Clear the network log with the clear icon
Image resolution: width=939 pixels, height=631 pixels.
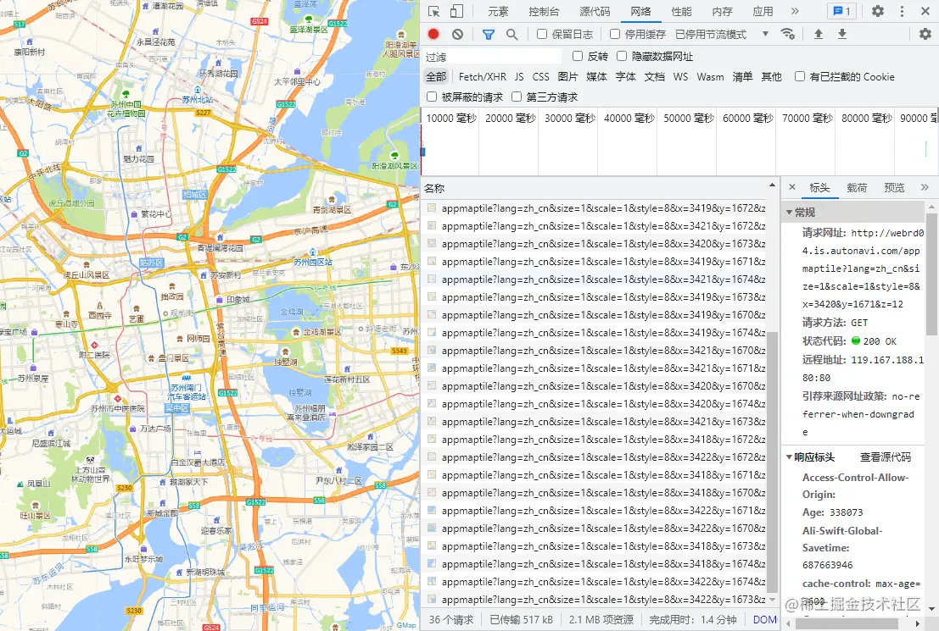pyautogui.click(x=457, y=34)
